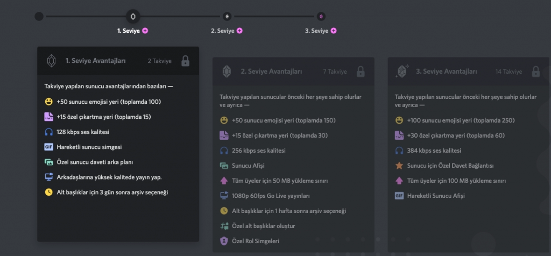The width and height of the screenshot is (551, 256).
Task: Click text Hareketli Sunucu Afişi
Action: [x=436, y=196]
